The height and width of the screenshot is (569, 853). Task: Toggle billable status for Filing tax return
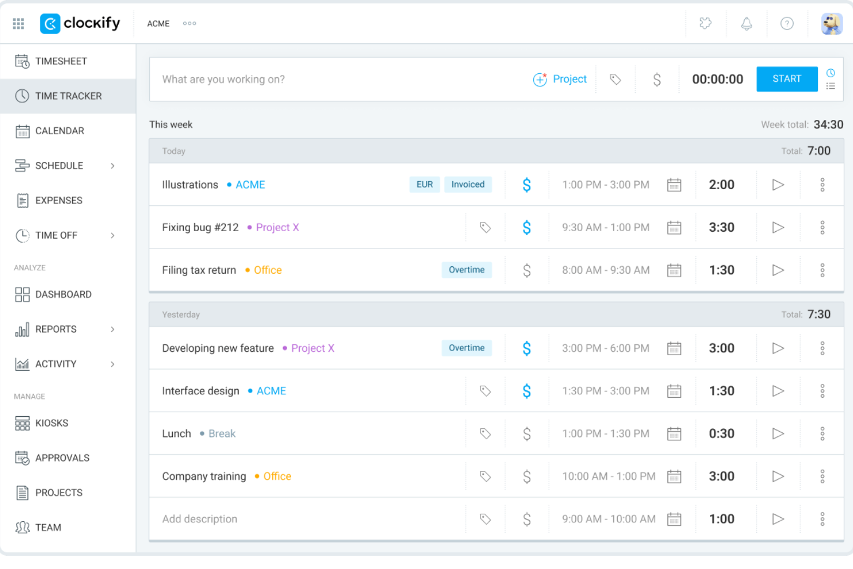point(526,270)
